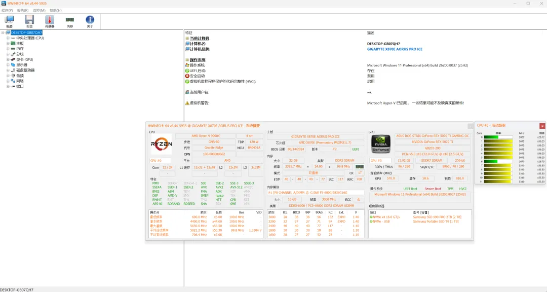Click the UEFI启动 green check icon
The height and width of the screenshot is (292, 547).
pyautogui.click(x=187, y=70)
